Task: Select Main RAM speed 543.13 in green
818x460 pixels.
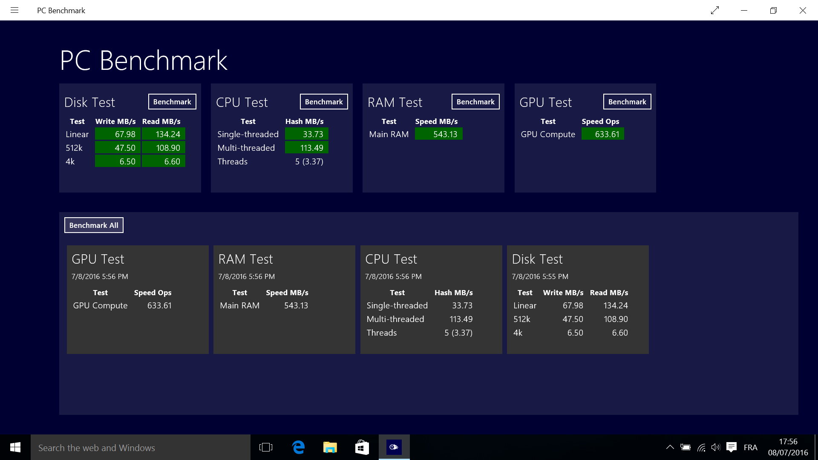Action: point(439,134)
